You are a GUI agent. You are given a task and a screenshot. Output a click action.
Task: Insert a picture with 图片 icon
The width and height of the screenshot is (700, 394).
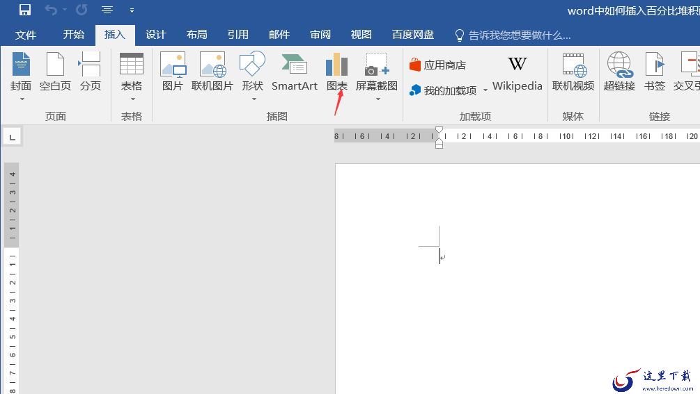172,72
